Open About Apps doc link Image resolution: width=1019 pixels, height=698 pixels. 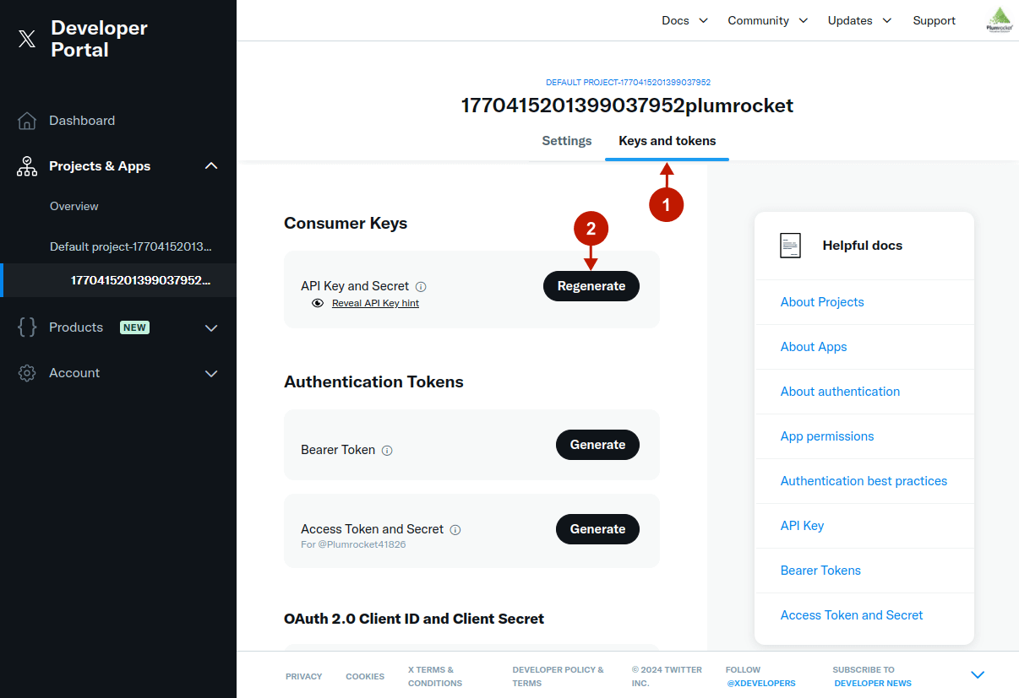pyautogui.click(x=814, y=347)
